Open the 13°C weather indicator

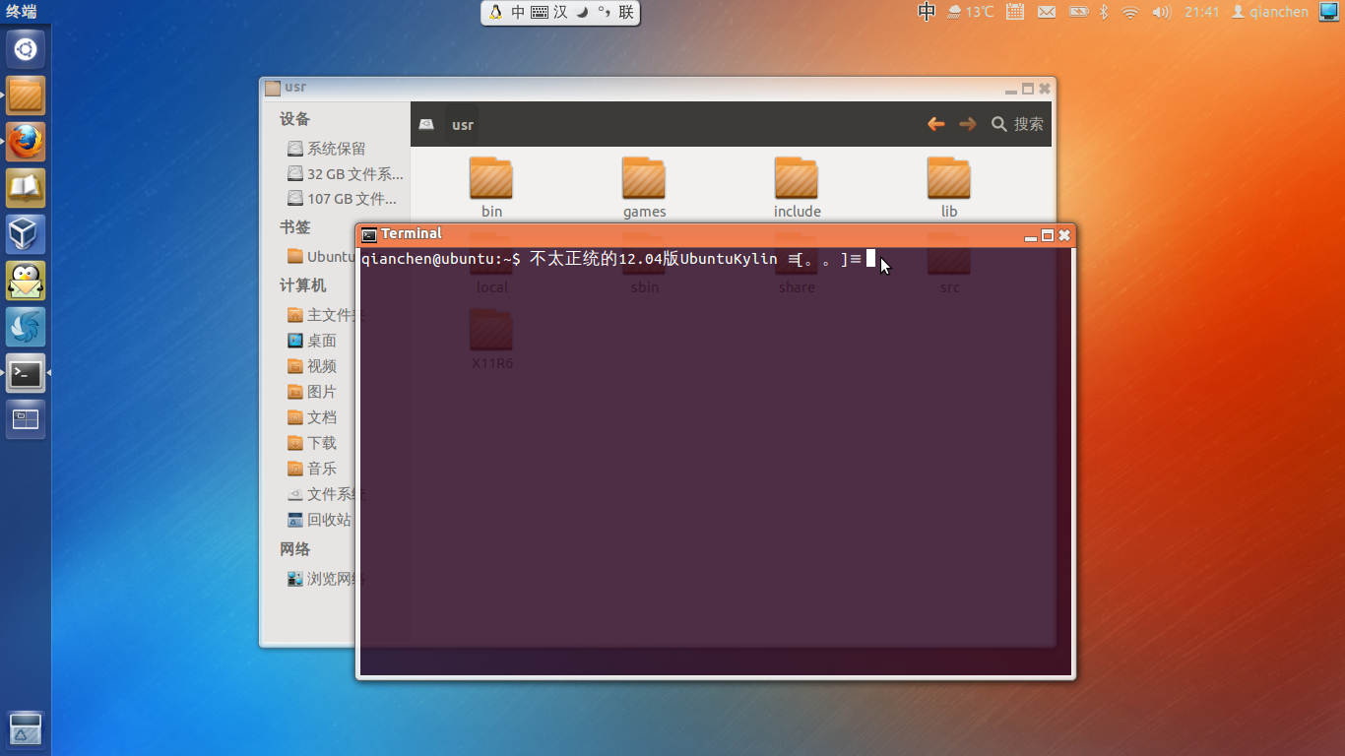coord(971,12)
